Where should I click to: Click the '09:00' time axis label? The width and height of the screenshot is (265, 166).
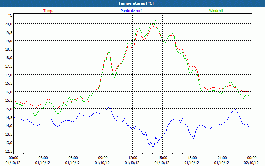(103, 158)
